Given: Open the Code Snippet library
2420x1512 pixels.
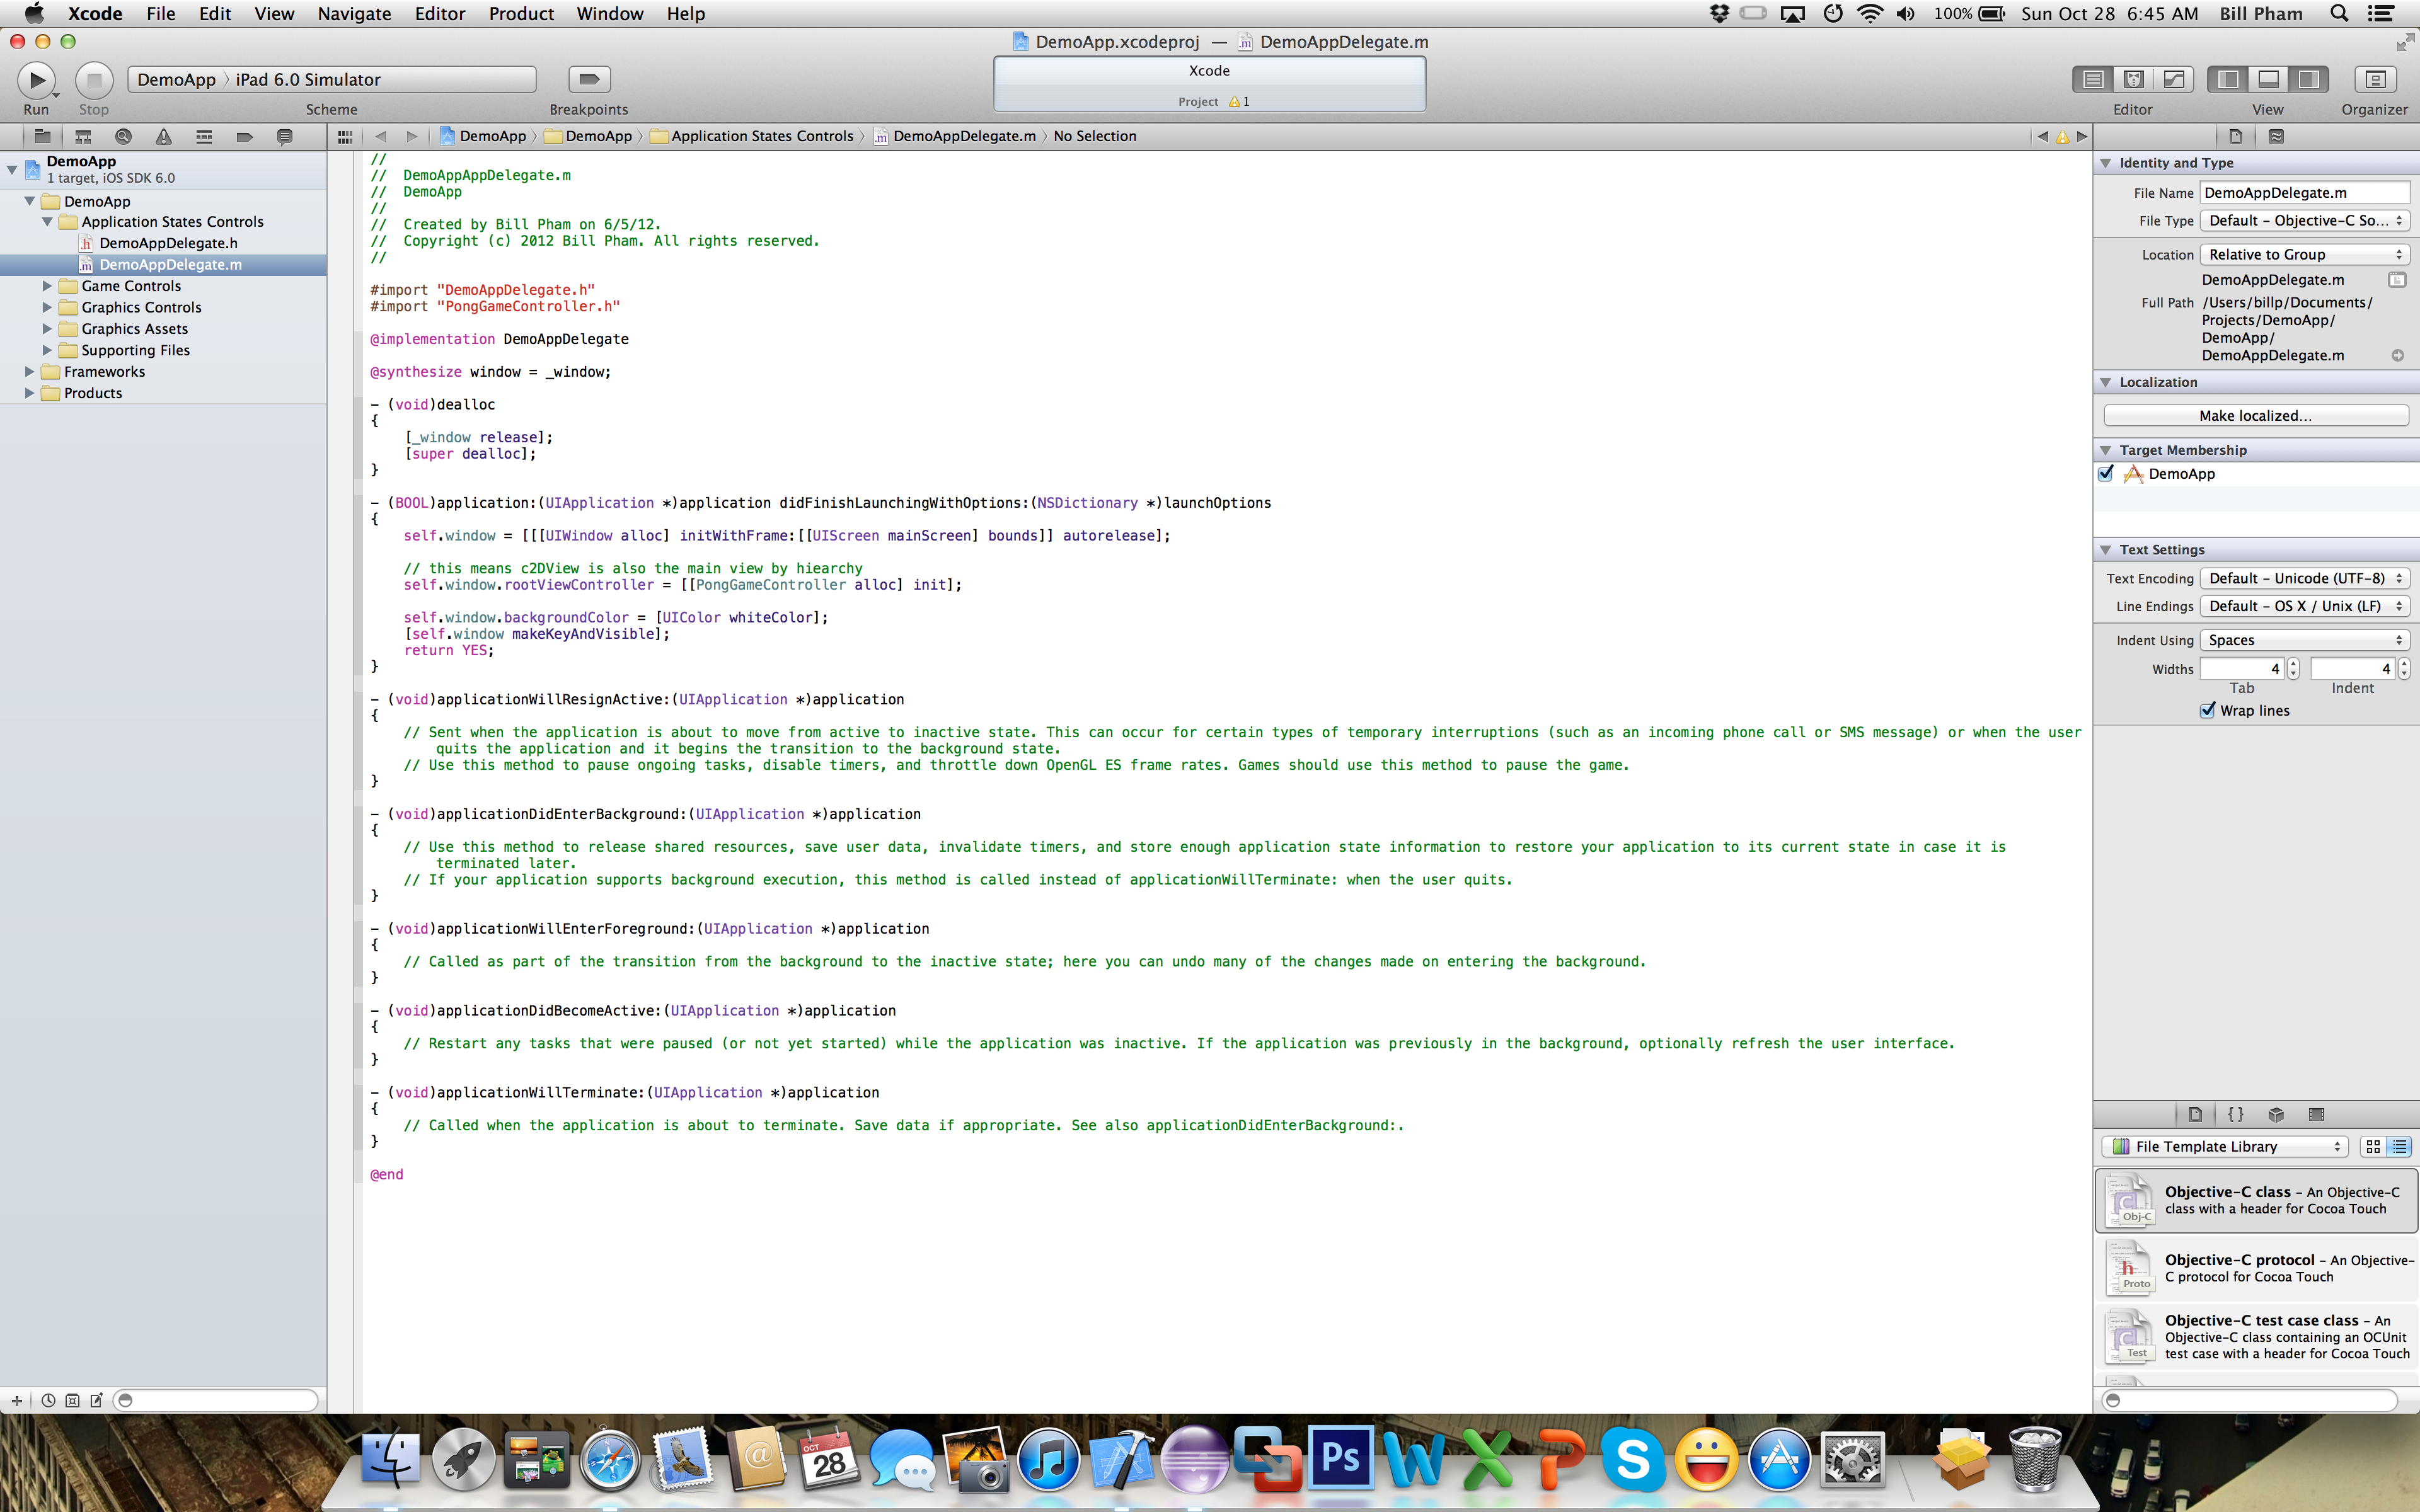Looking at the screenshot, I should [2236, 1114].
